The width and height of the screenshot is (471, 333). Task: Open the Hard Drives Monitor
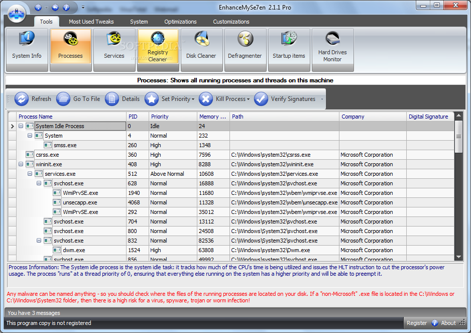pos(332,49)
